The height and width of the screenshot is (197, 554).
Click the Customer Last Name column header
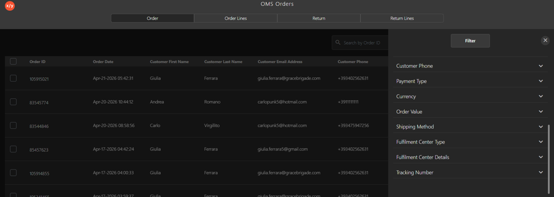pos(223,62)
